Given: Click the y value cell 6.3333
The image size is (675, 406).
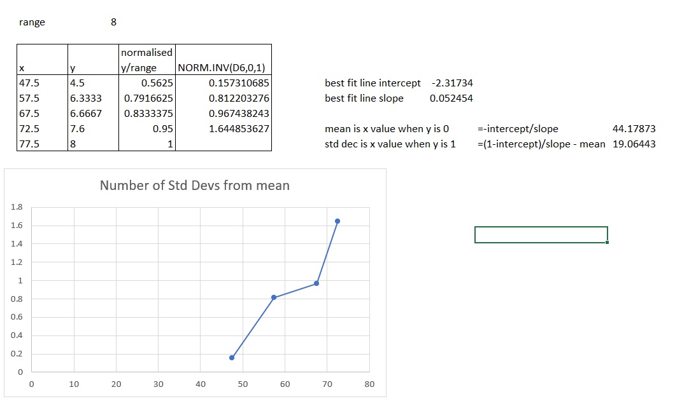Looking at the screenshot, I should [85, 98].
